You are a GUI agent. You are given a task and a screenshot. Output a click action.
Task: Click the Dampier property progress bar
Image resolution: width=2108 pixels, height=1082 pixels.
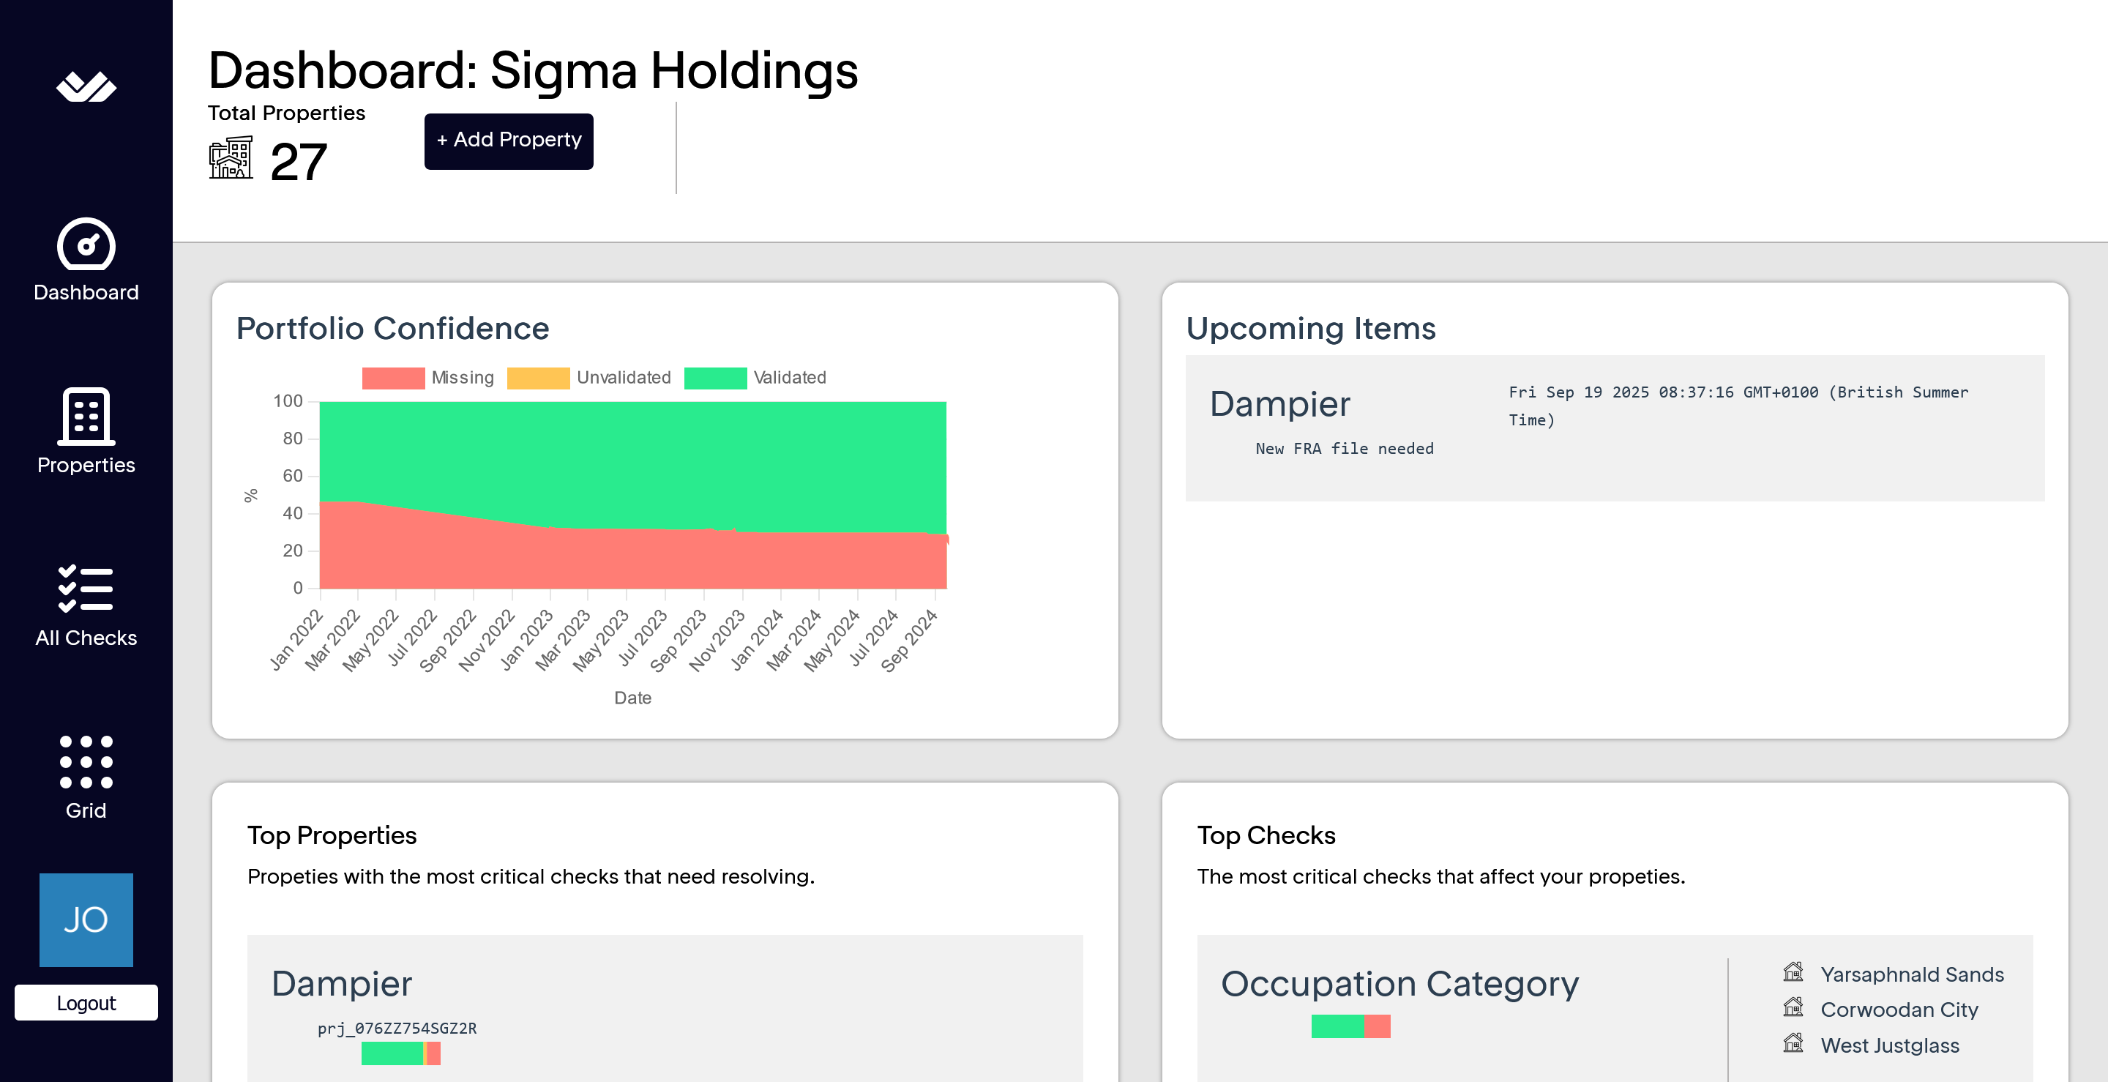point(401,1054)
